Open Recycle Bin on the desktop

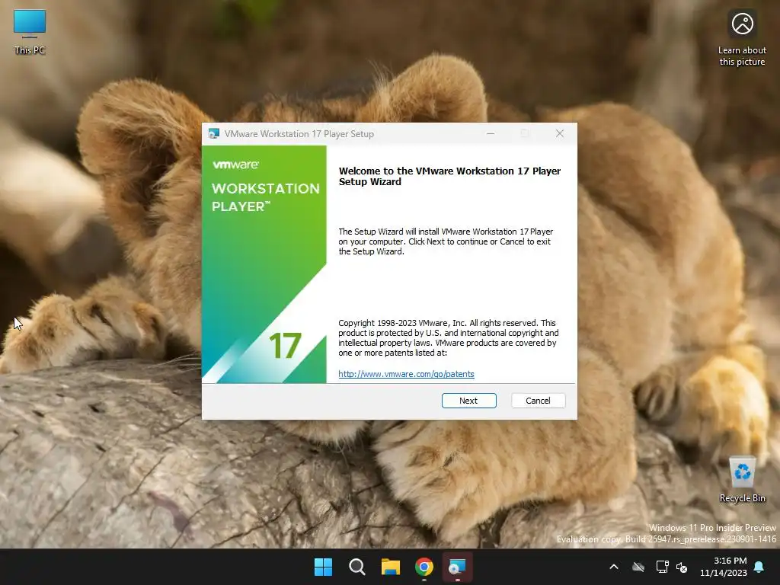tap(742, 480)
